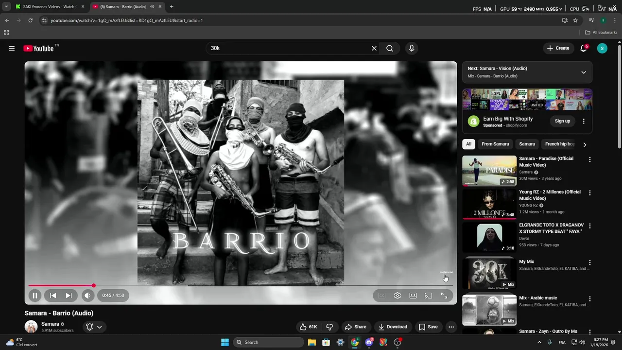This screenshot has height=350, width=622.
Task: Click the search magnifier button
Action: point(390,48)
